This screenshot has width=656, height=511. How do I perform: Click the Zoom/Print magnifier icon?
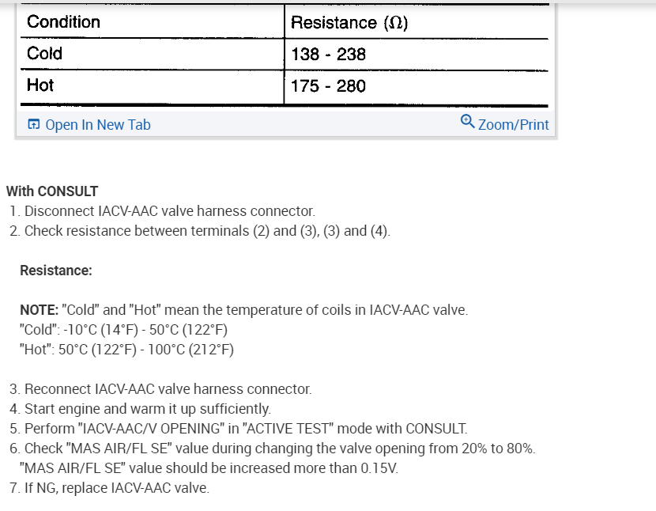(467, 122)
